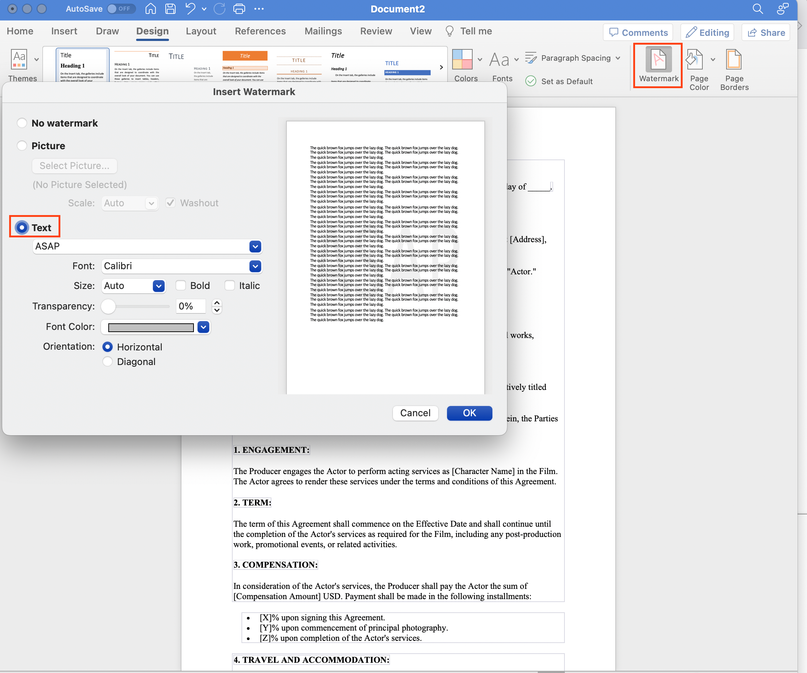Screen dimensions: 807x673
Task: Click OK to apply watermark
Action: coord(469,412)
